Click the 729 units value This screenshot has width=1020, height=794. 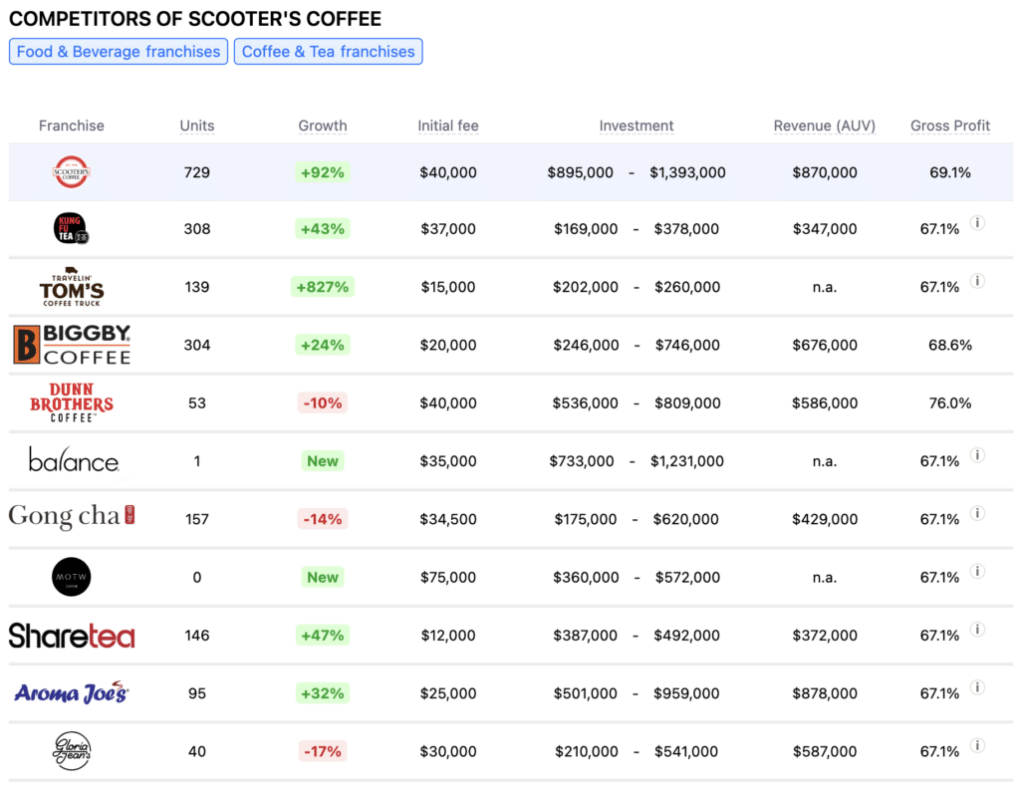coord(197,172)
